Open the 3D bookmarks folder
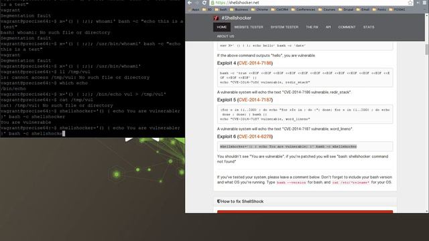The image size is (429, 241). tap(207, 9)
